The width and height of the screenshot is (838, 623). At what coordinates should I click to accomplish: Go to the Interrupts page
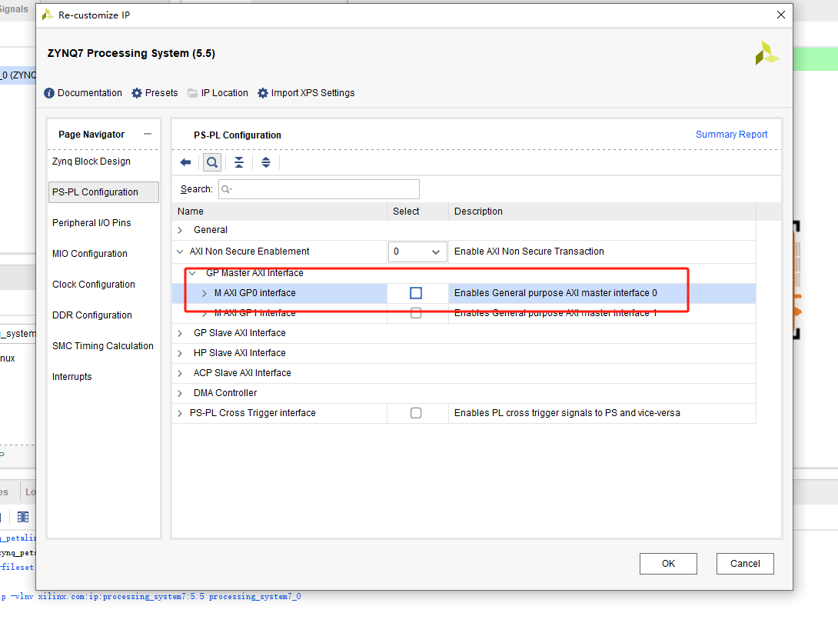[72, 377]
